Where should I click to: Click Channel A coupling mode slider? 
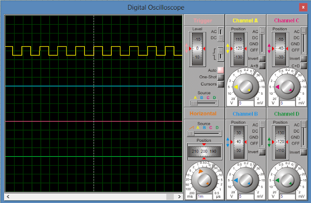[262, 41]
